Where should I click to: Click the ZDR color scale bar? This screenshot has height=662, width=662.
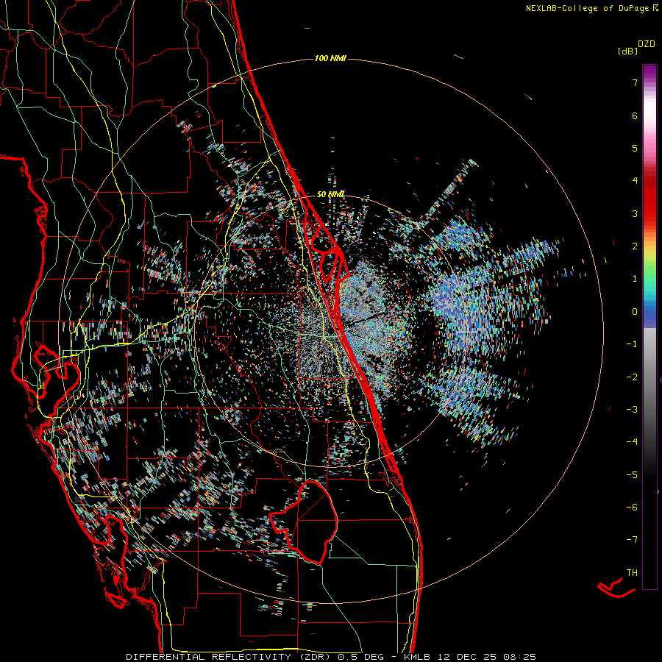click(x=649, y=327)
